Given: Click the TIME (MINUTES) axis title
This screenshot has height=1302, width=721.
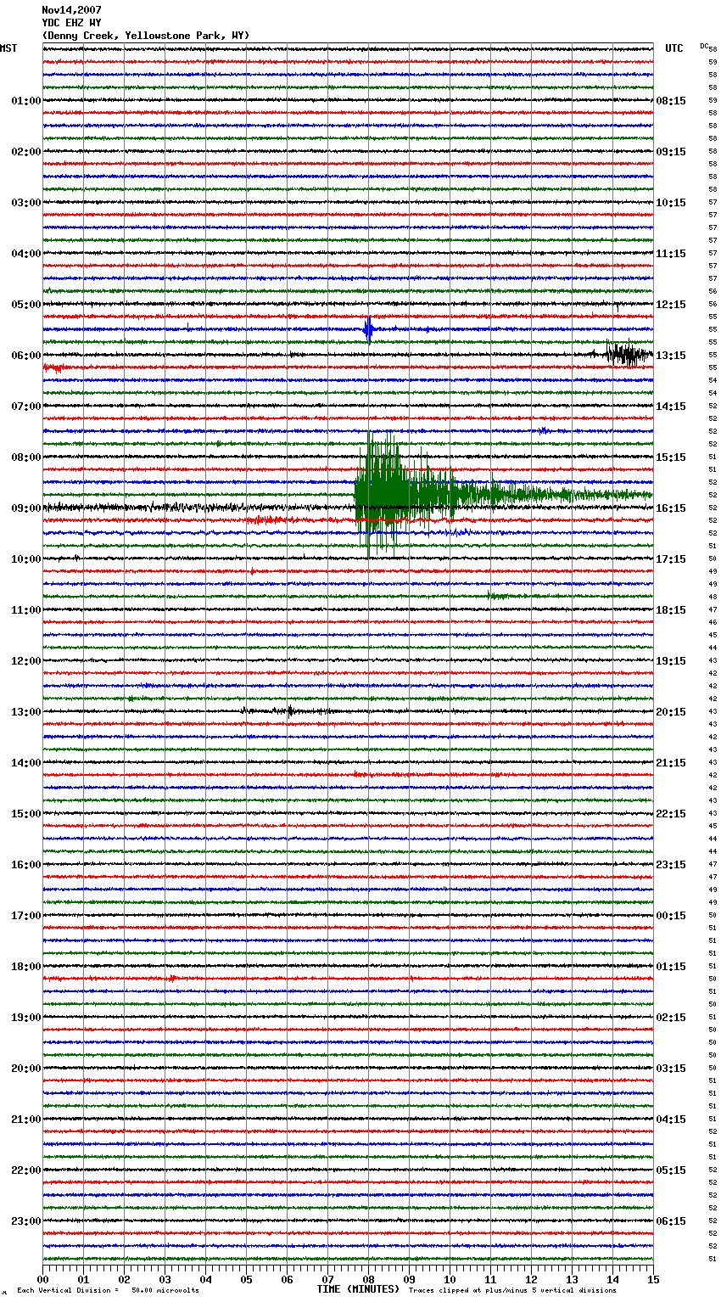Looking at the screenshot, I should (x=358, y=1289).
